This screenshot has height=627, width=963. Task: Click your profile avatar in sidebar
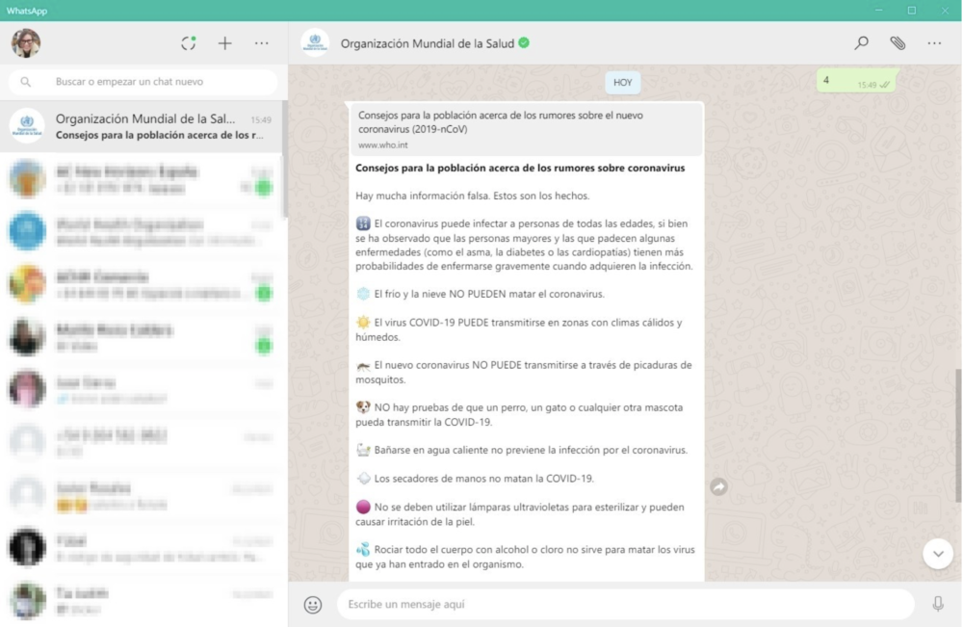click(x=26, y=43)
